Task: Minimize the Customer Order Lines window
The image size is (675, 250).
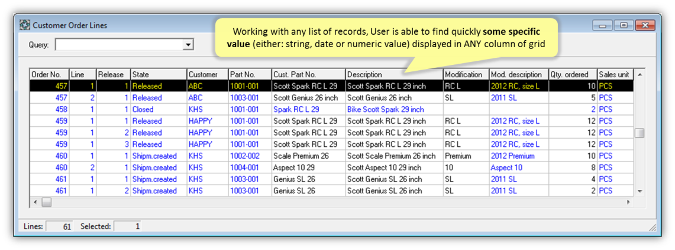Action: [x=604, y=25]
